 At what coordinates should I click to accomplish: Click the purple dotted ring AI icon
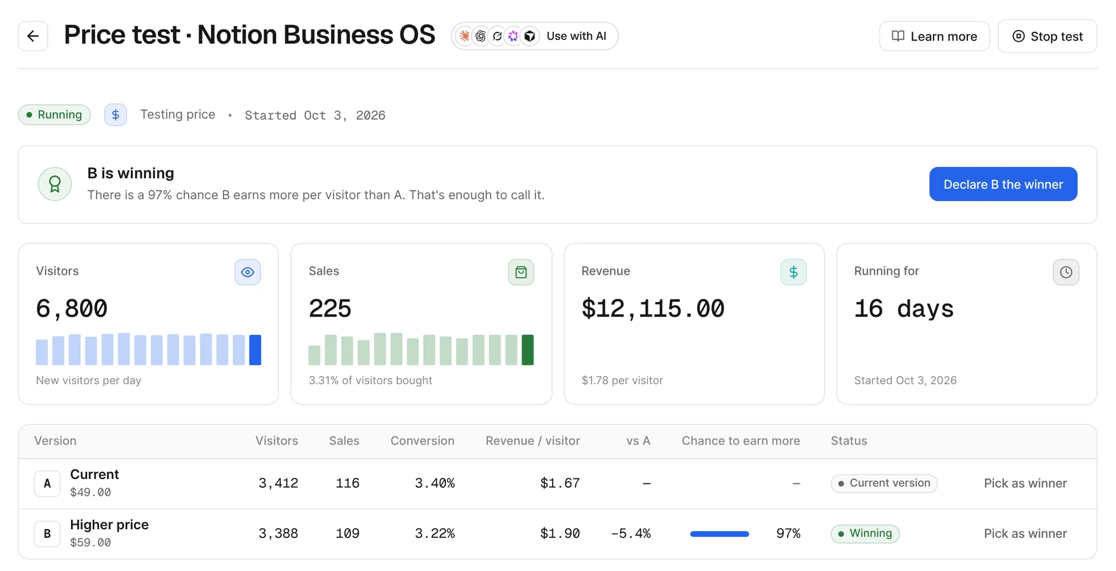click(513, 36)
